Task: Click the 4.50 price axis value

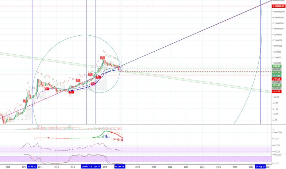Action: pos(276,120)
